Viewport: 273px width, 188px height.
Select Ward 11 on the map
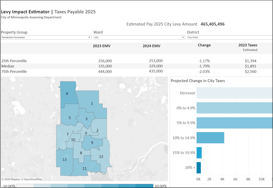84,169
